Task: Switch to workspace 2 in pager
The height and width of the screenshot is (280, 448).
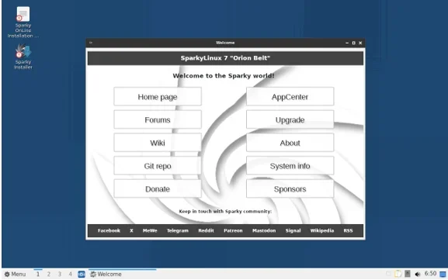Action: pos(49,274)
